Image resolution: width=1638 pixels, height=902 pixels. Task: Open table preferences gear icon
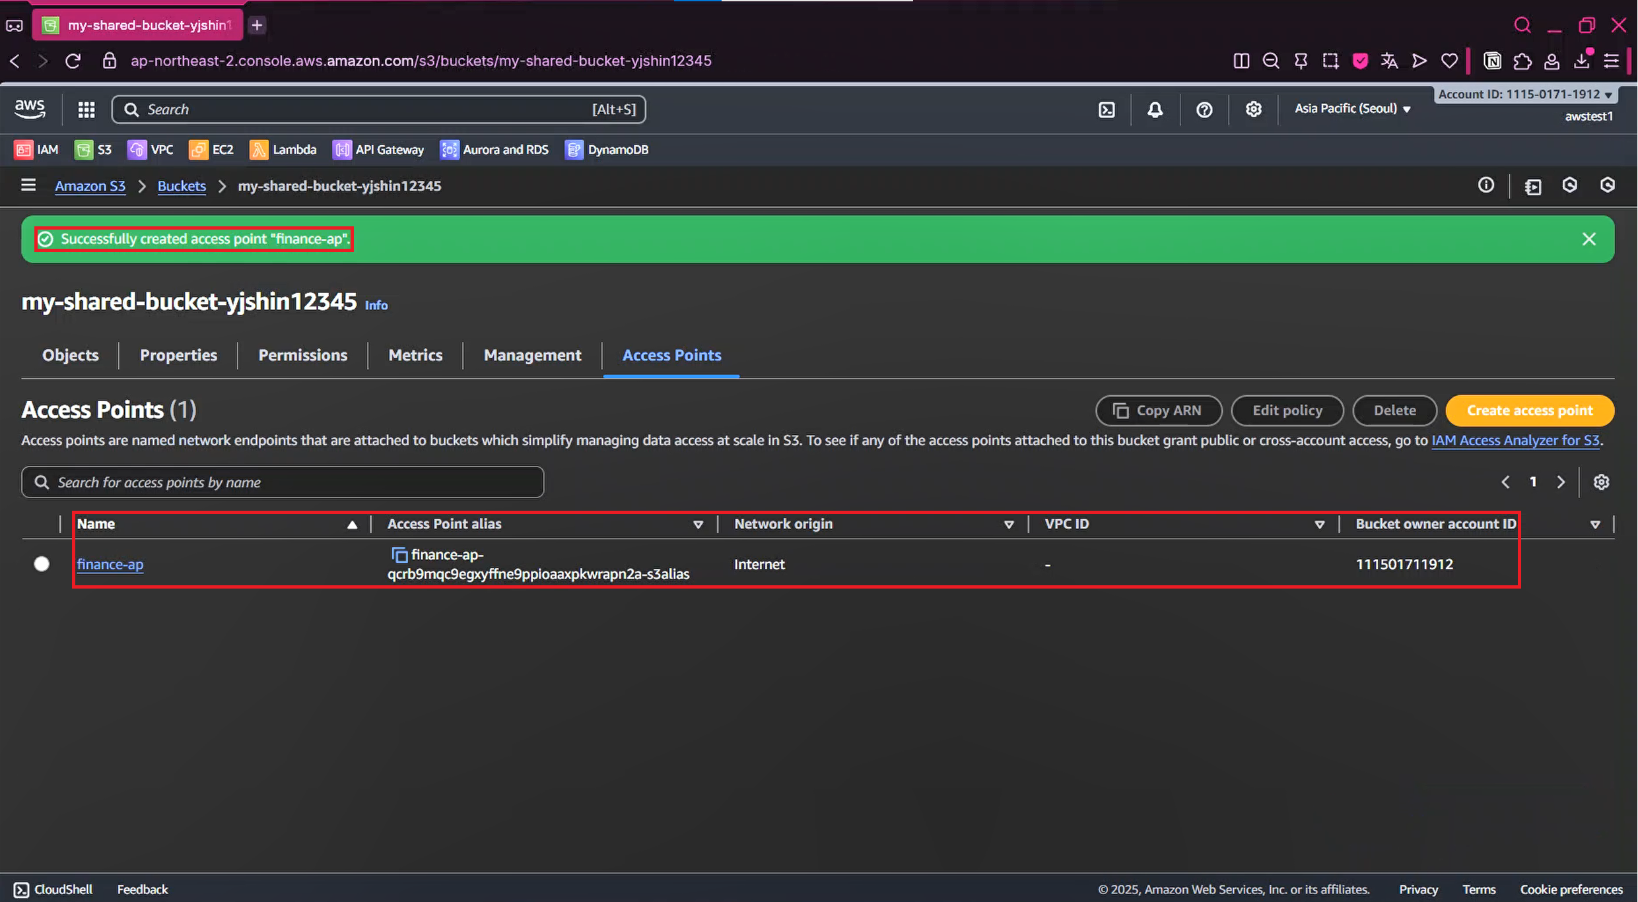[x=1601, y=482]
